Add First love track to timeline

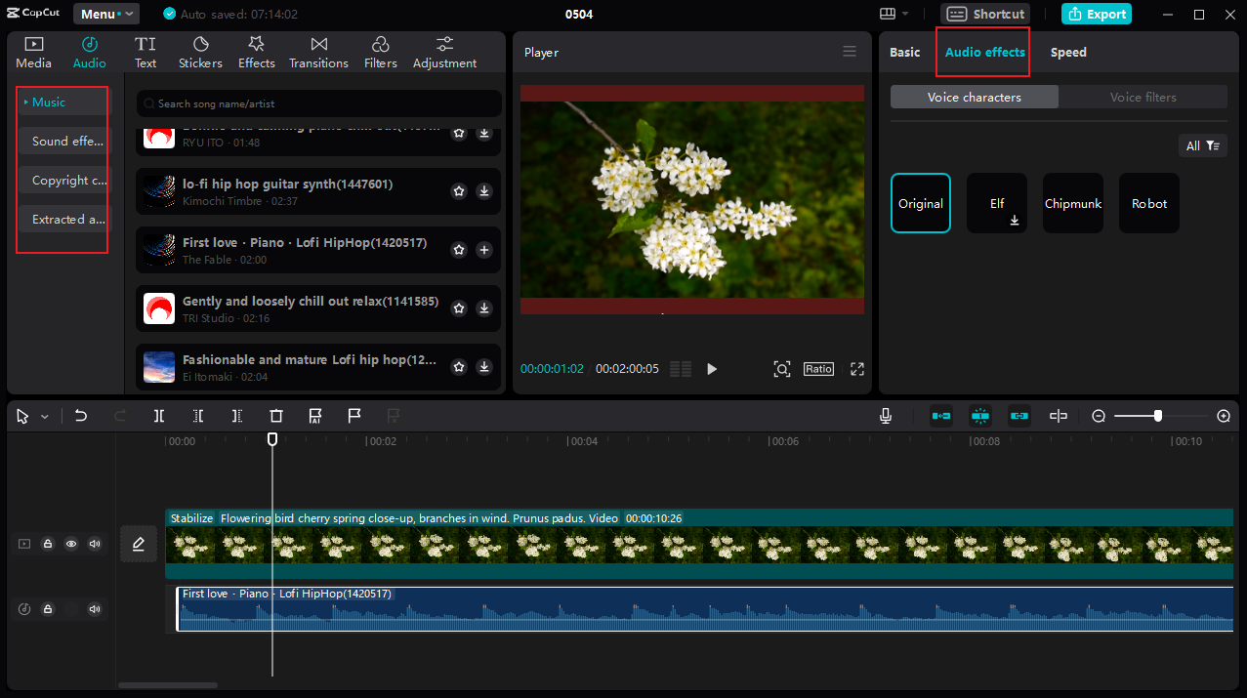pyautogui.click(x=484, y=250)
